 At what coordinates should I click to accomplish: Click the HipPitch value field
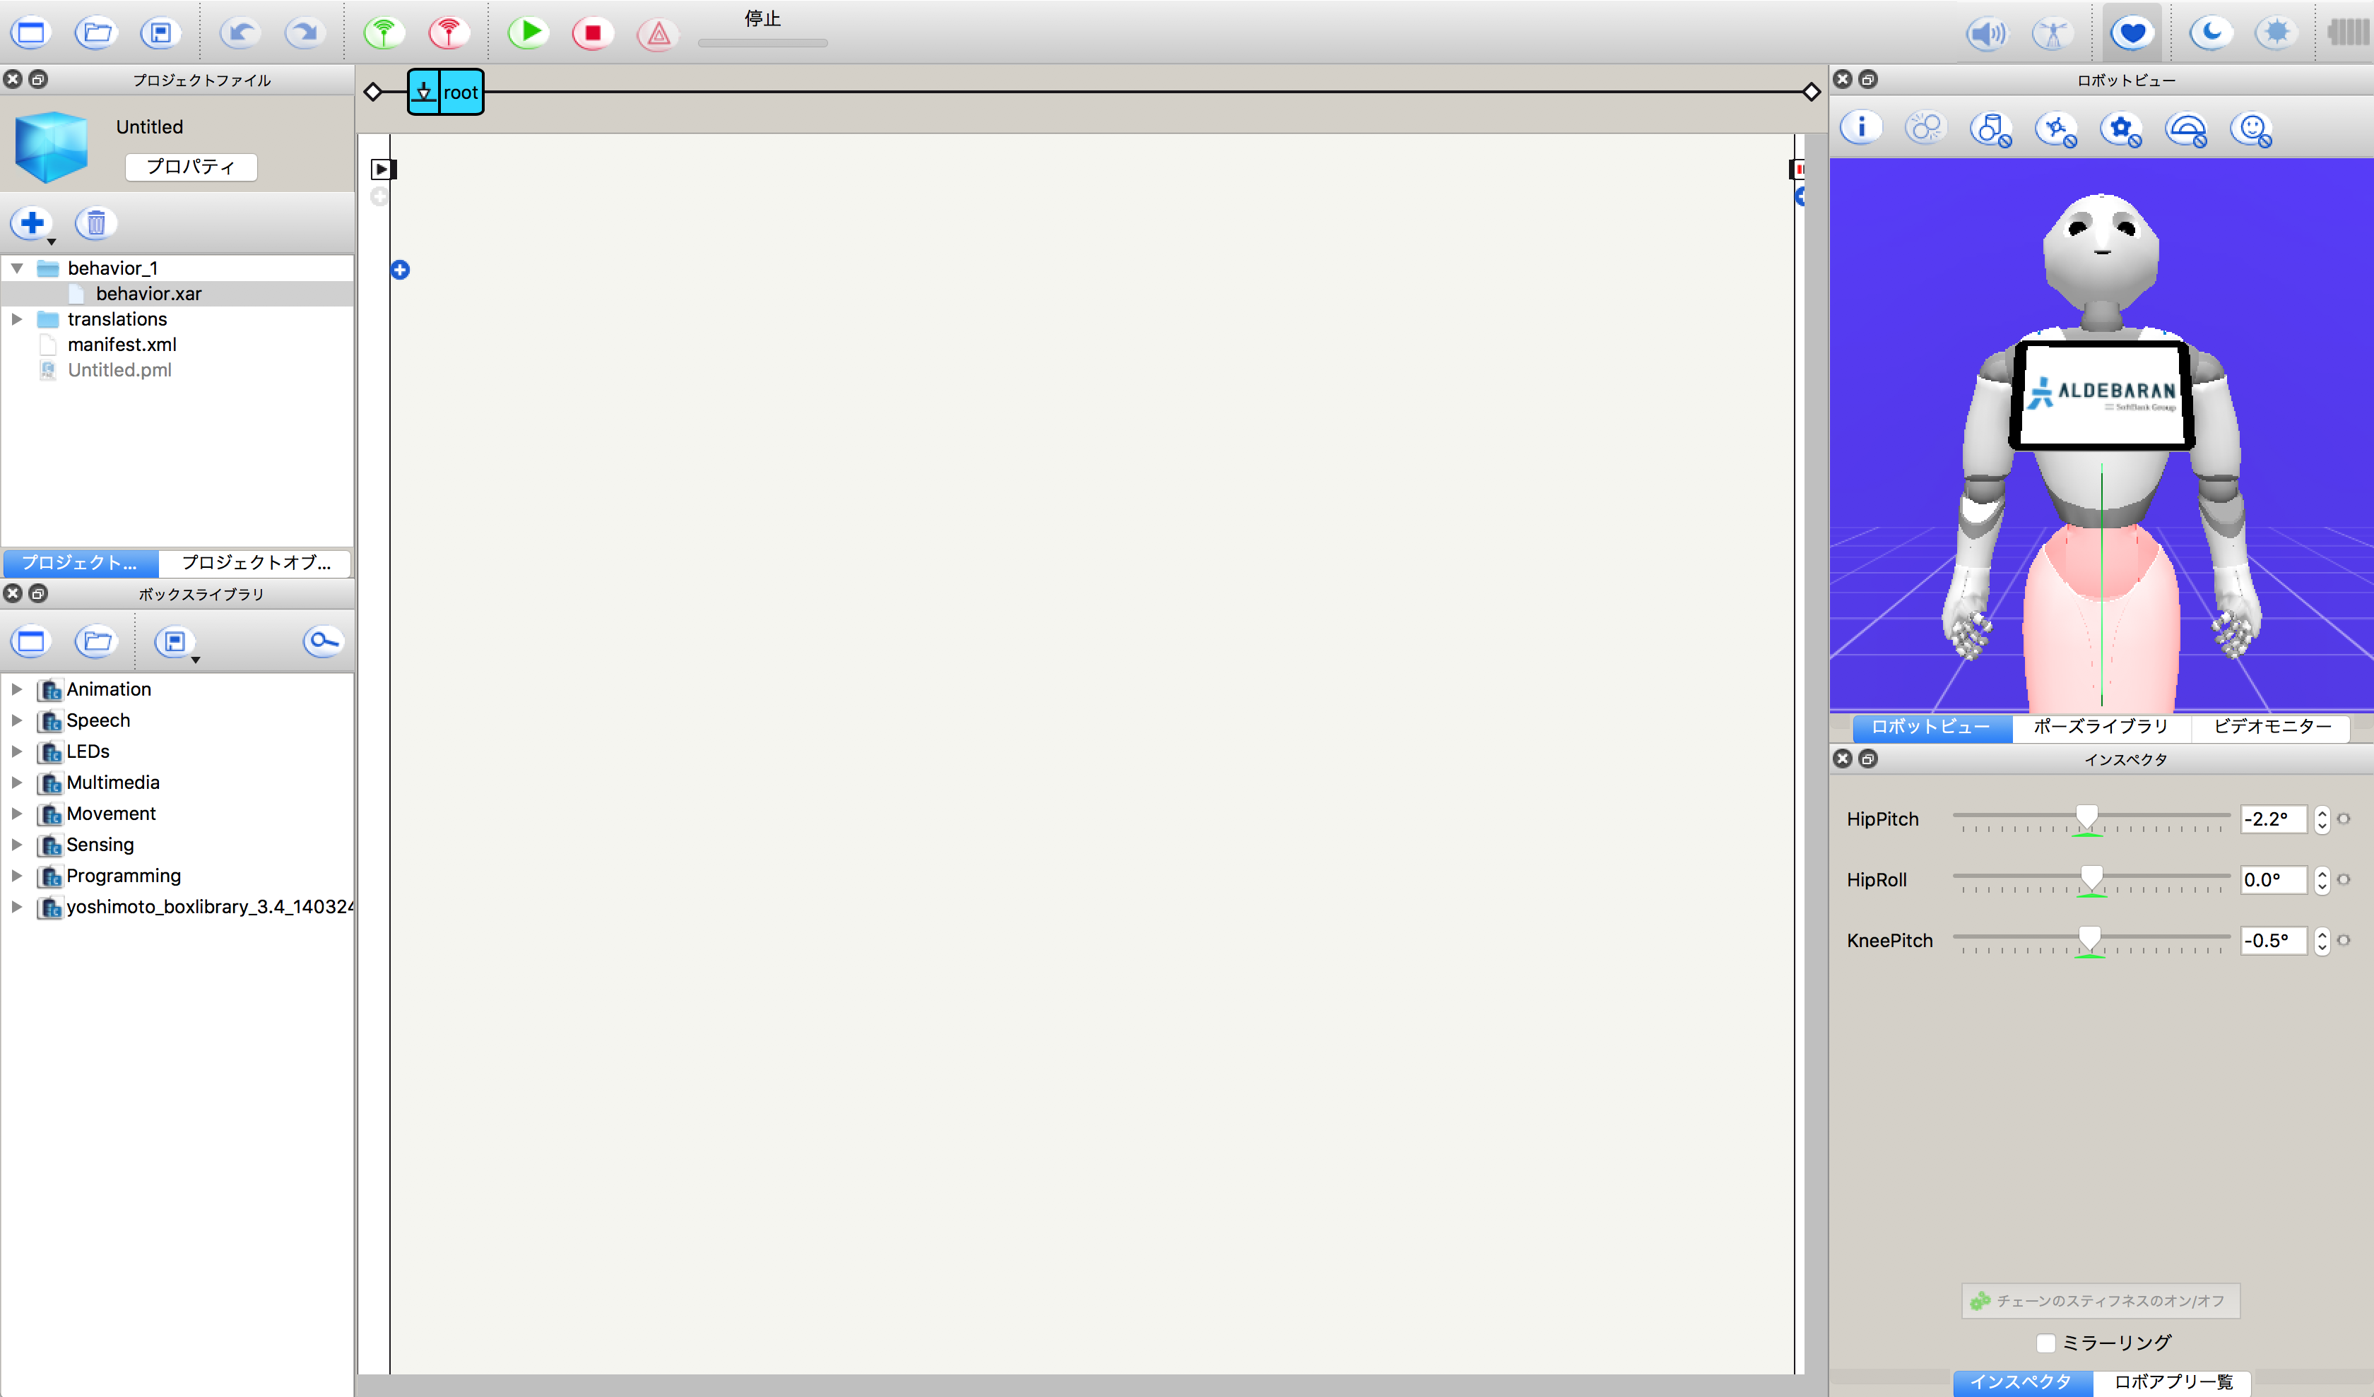point(2273,819)
